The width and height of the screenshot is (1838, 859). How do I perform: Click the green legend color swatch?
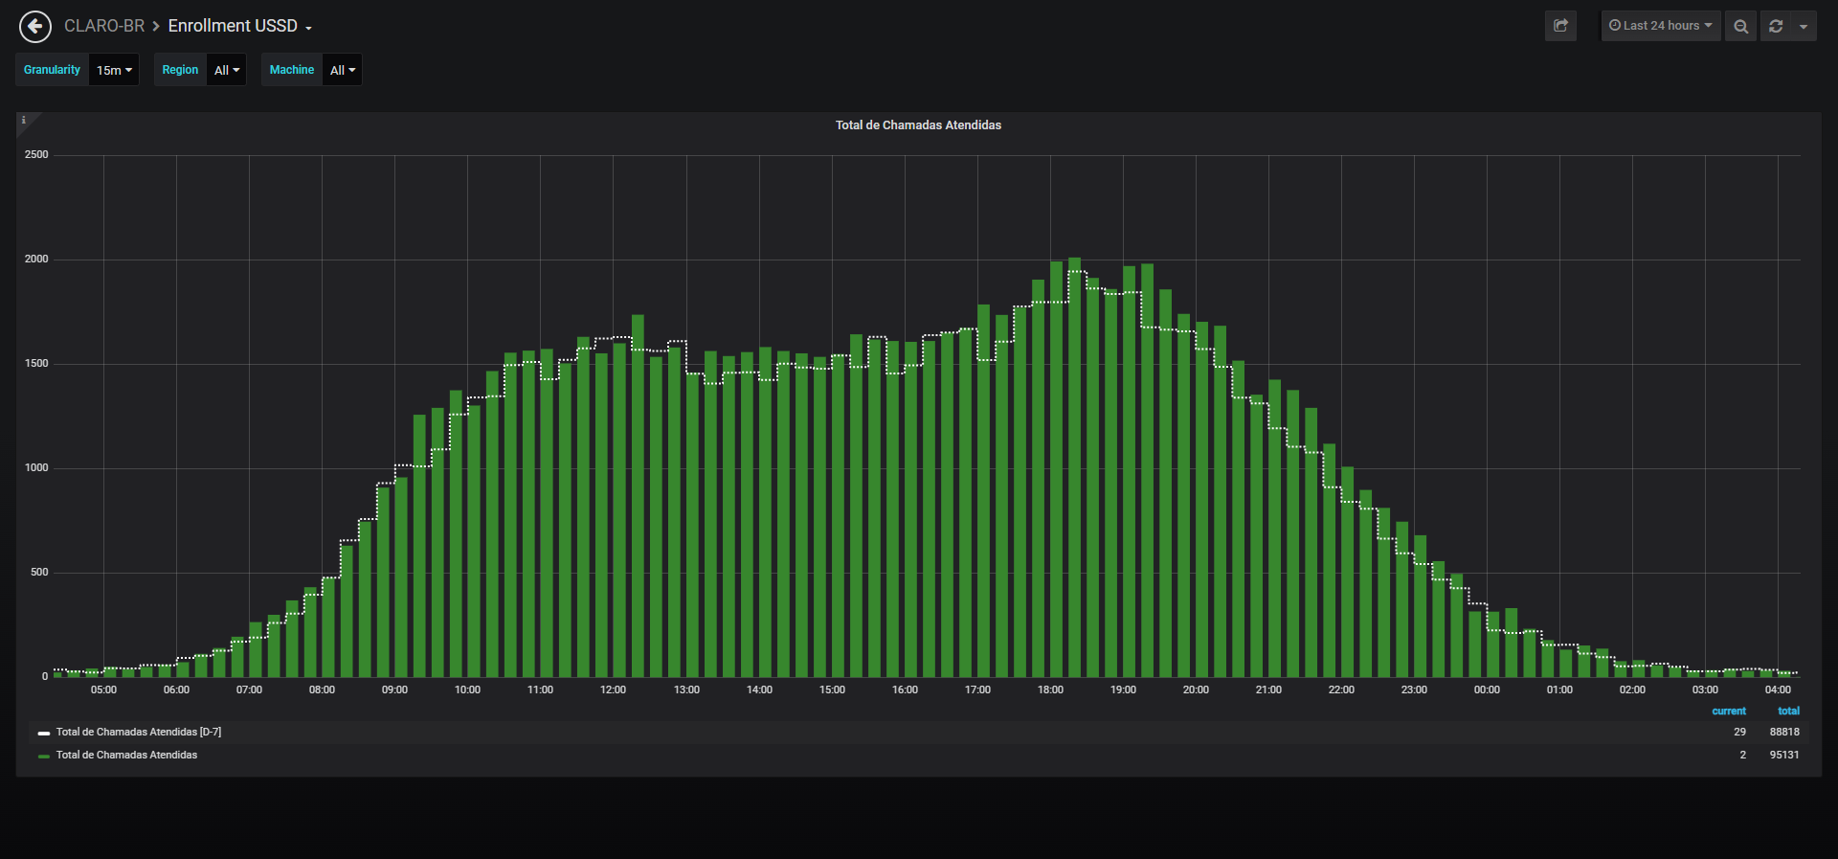(x=44, y=756)
